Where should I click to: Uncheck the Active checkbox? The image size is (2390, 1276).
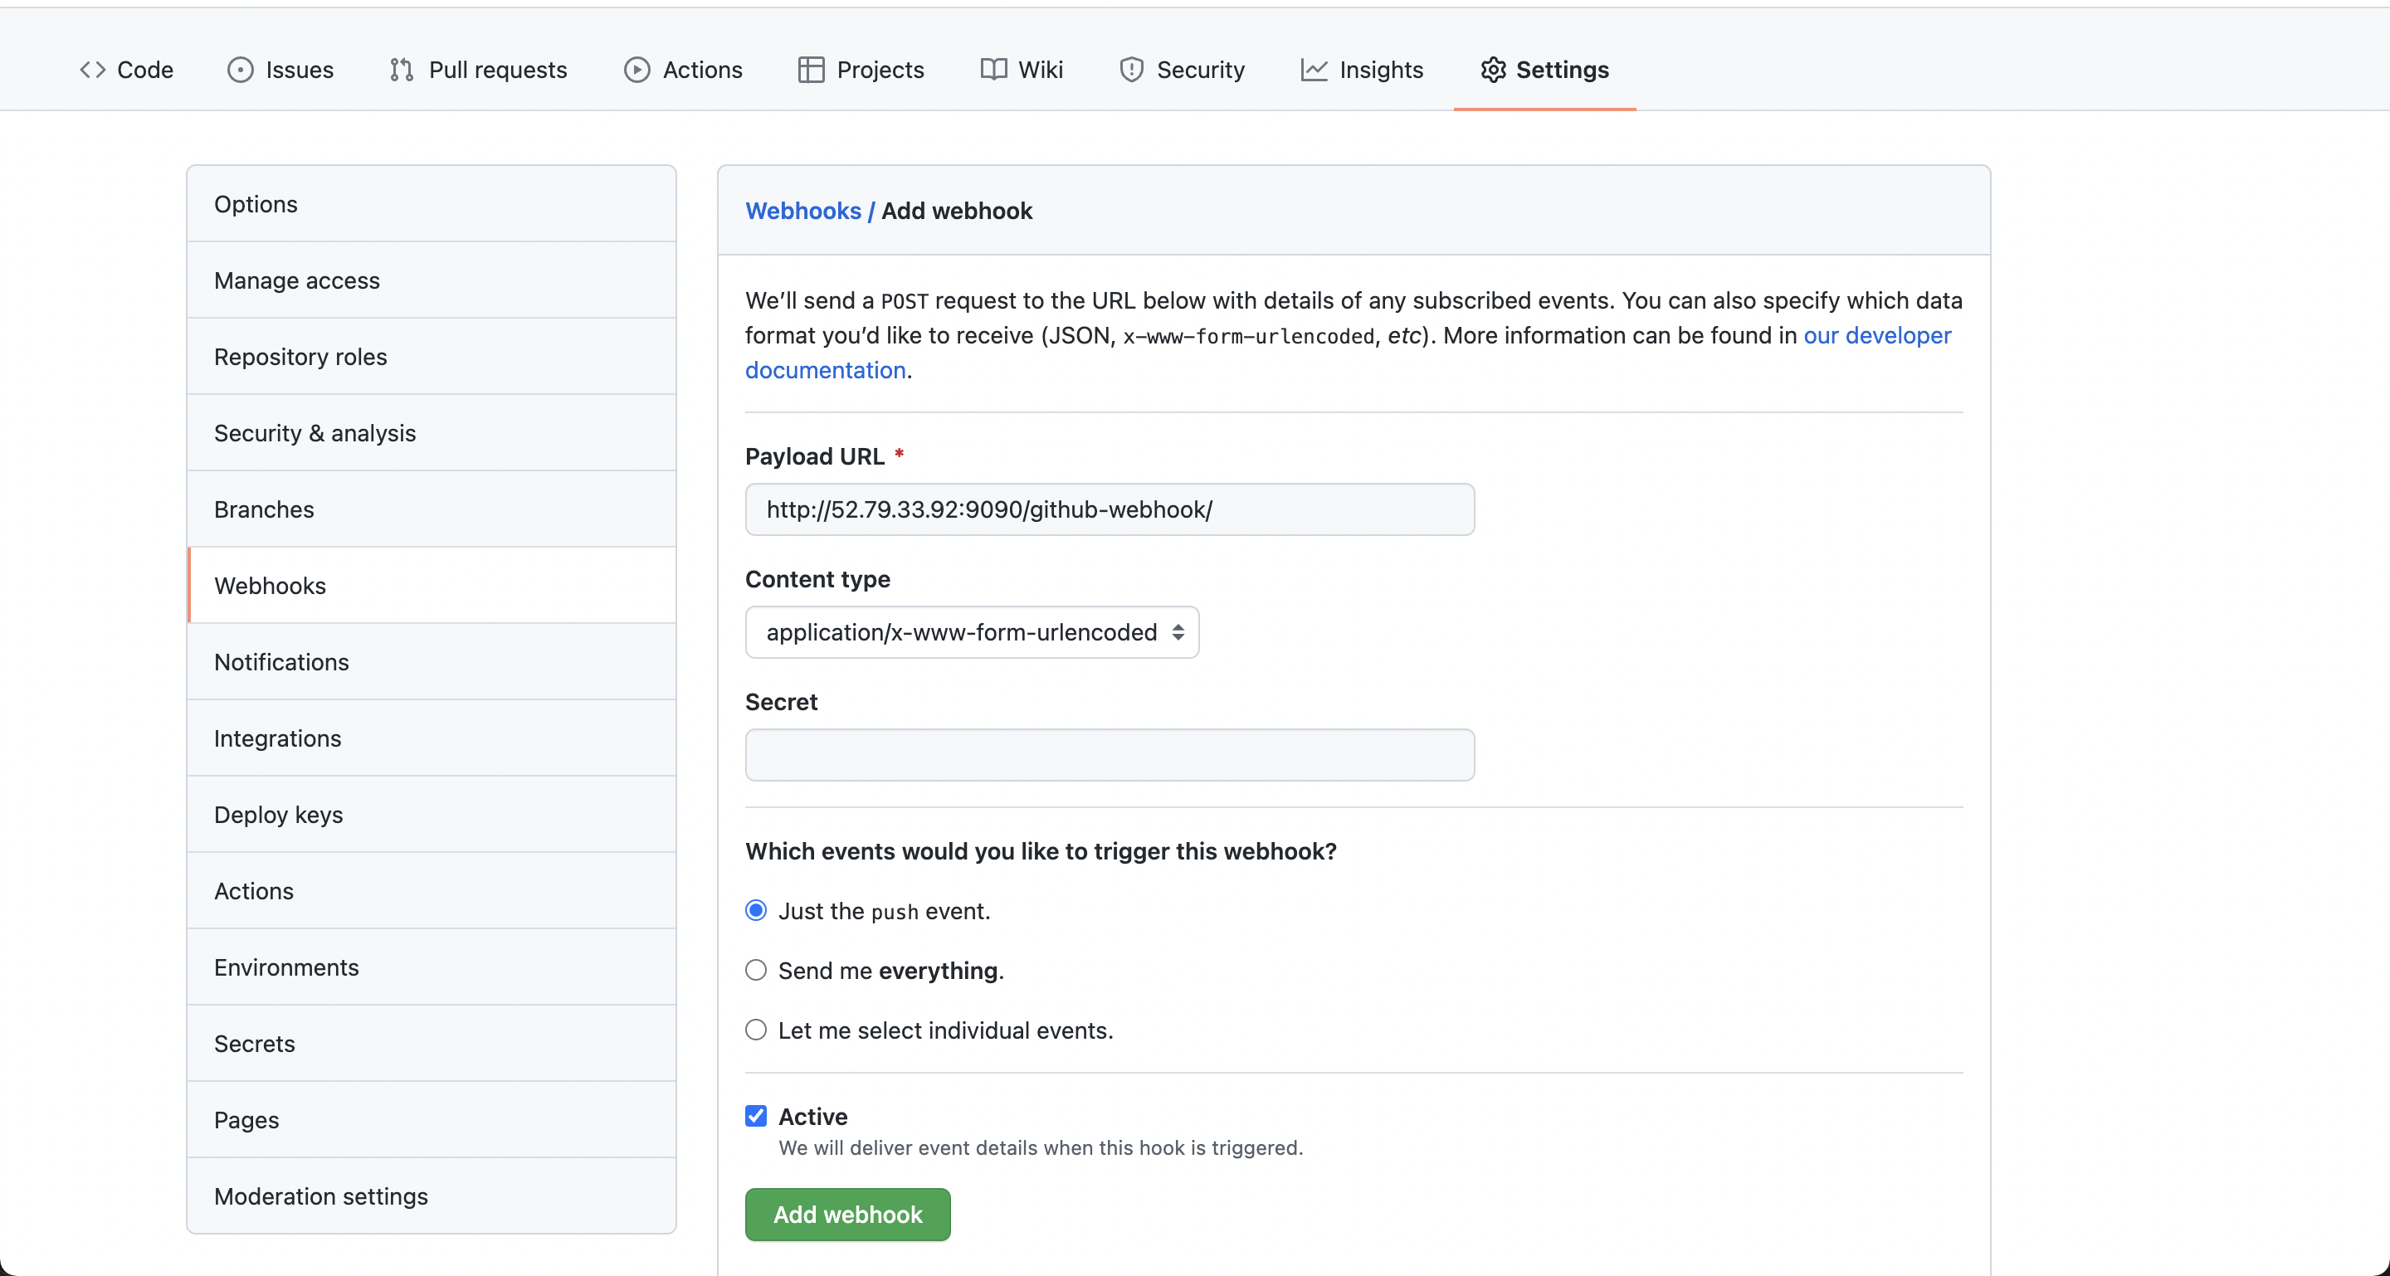(x=755, y=1116)
